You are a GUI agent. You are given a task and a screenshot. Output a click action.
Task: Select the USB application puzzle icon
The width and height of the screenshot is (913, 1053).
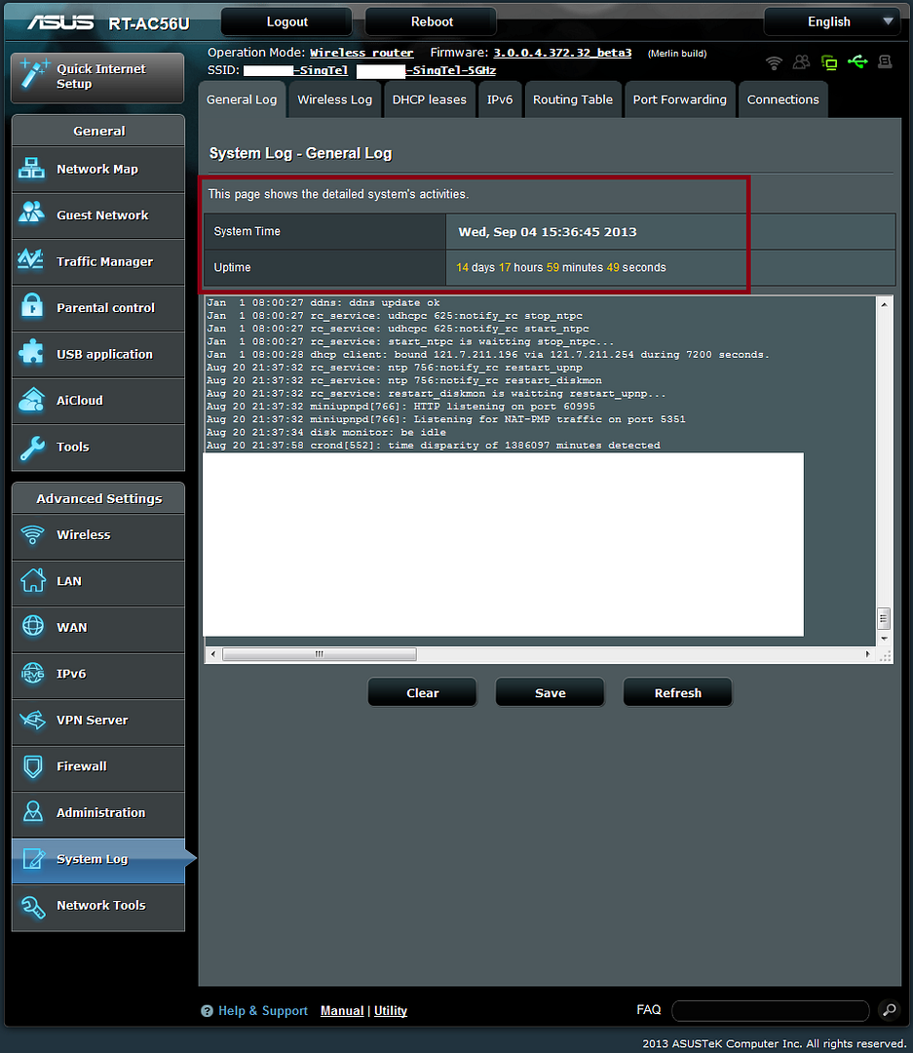click(x=32, y=354)
